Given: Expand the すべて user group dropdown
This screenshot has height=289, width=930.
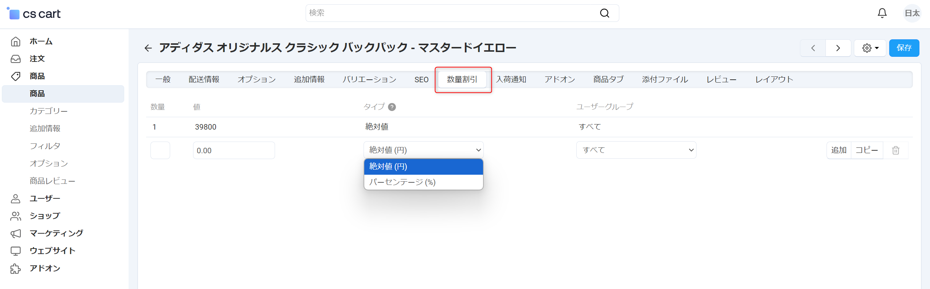Looking at the screenshot, I should tap(636, 150).
